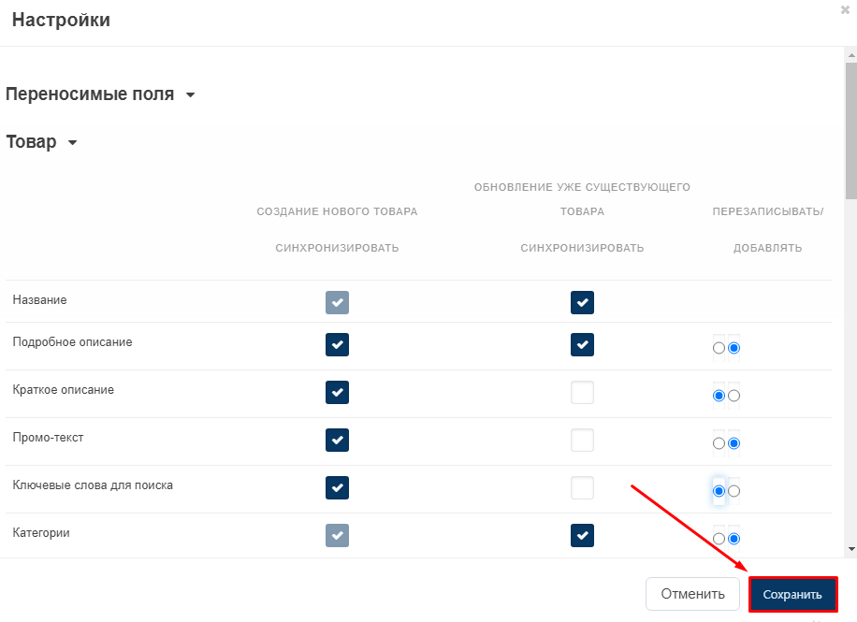Collapse the Переносимые поля section
The image size is (857, 622).
pyautogui.click(x=191, y=95)
